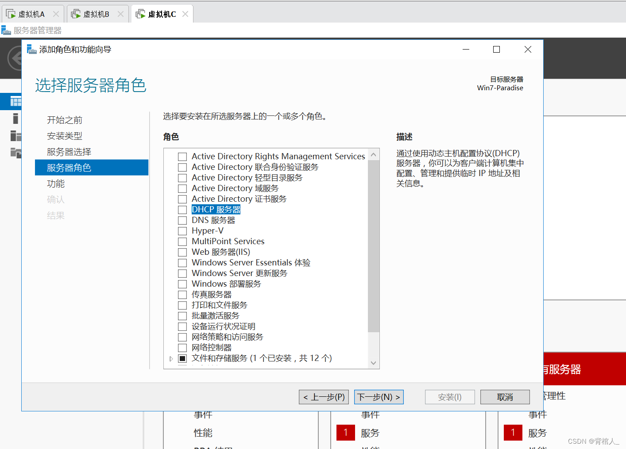Click middle tile 服务 link in Server Manager
Image resolution: width=626 pixels, height=449 pixels.
[370, 433]
